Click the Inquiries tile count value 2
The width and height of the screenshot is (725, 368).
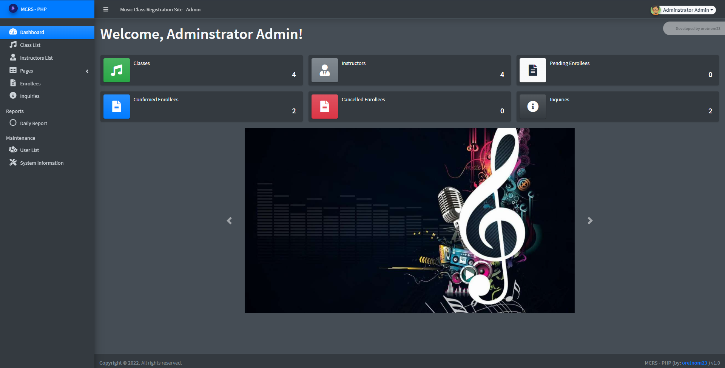point(710,111)
